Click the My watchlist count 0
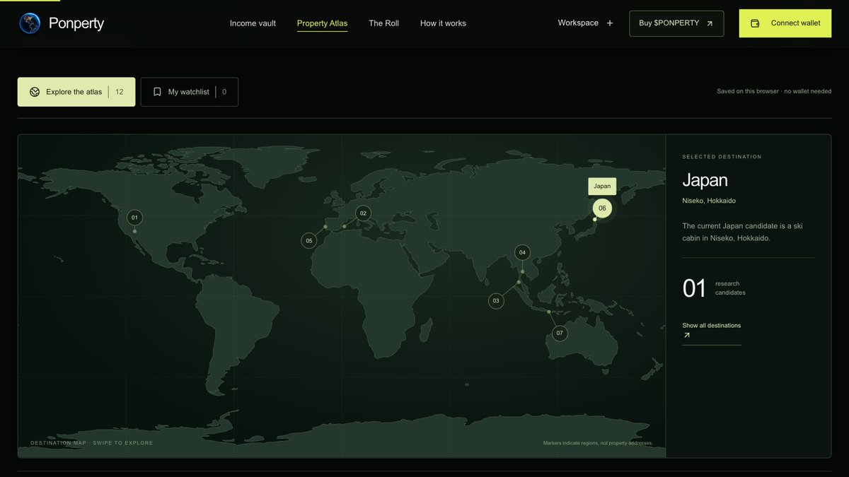 (x=224, y=92)
